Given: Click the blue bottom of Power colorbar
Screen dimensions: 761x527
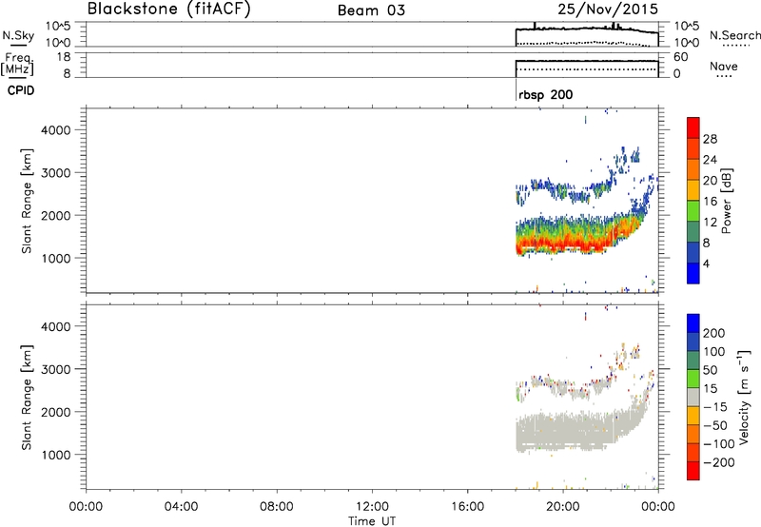Looking at the screenshot, I should [x=693, y=273].
